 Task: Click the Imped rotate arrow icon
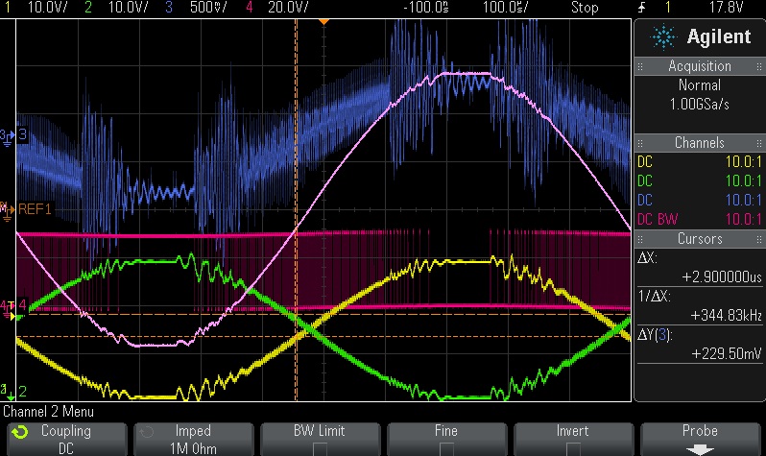click(x=147, y=432)
